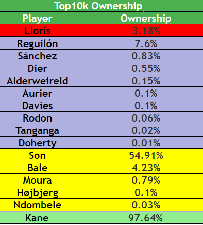Image resolution: width=203 pixels, height=225 pixels.
Task: Select the Sánchez name cell
Action: tap(38, 56)
